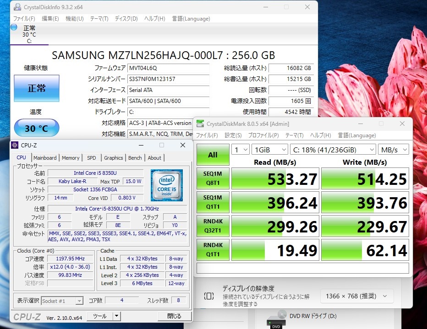The image size is (427, 329).
Task: Open the display resolution 1366 × 768 dropdown
Action: point(357,296)
